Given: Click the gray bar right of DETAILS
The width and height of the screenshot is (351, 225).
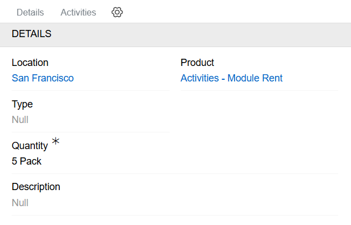Looking at the screenshot, I should (x=200, y=34).
